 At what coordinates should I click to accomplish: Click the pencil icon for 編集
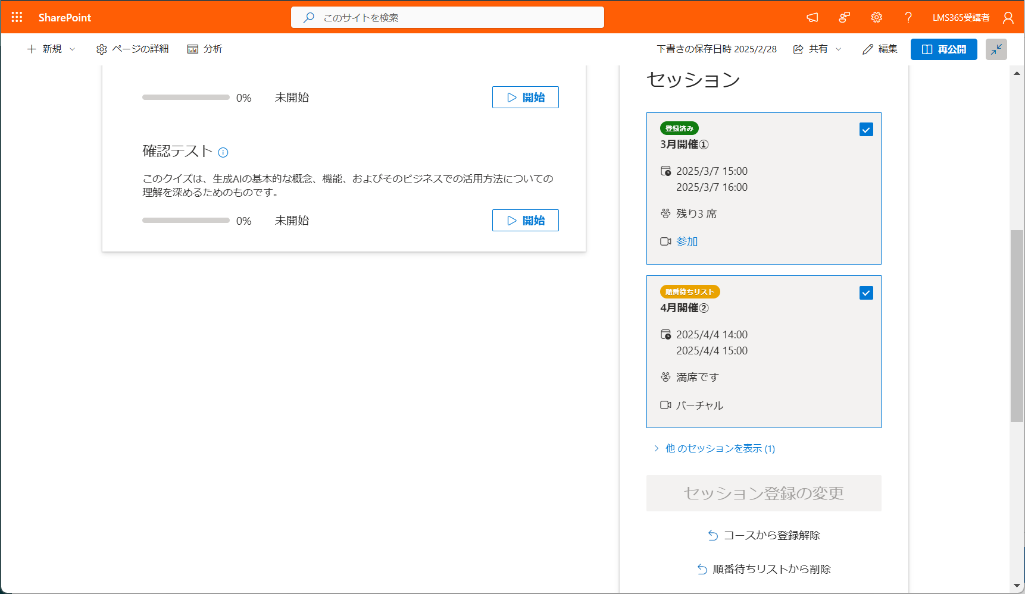coord(868,49)
